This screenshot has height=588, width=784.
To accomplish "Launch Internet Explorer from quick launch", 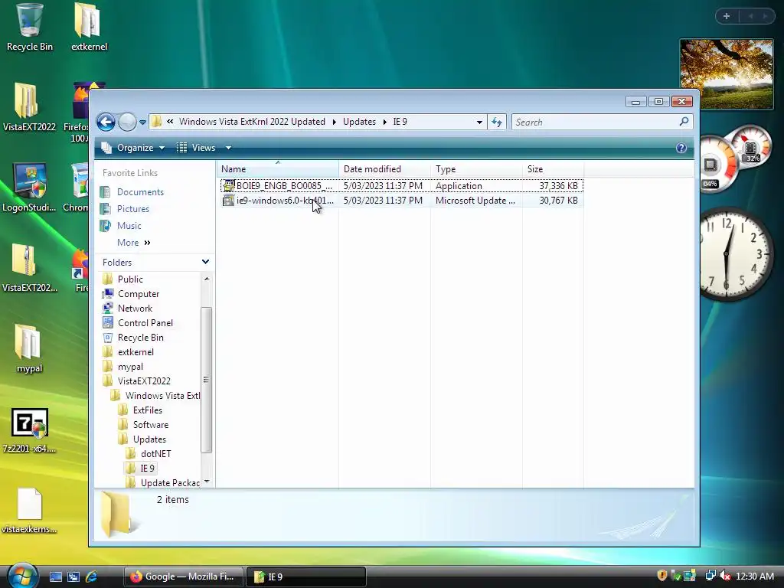I will pyautogui.click(x=92, y=577).
